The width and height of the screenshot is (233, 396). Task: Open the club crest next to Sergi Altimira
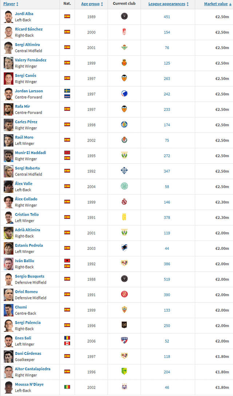tap(124, 48)
